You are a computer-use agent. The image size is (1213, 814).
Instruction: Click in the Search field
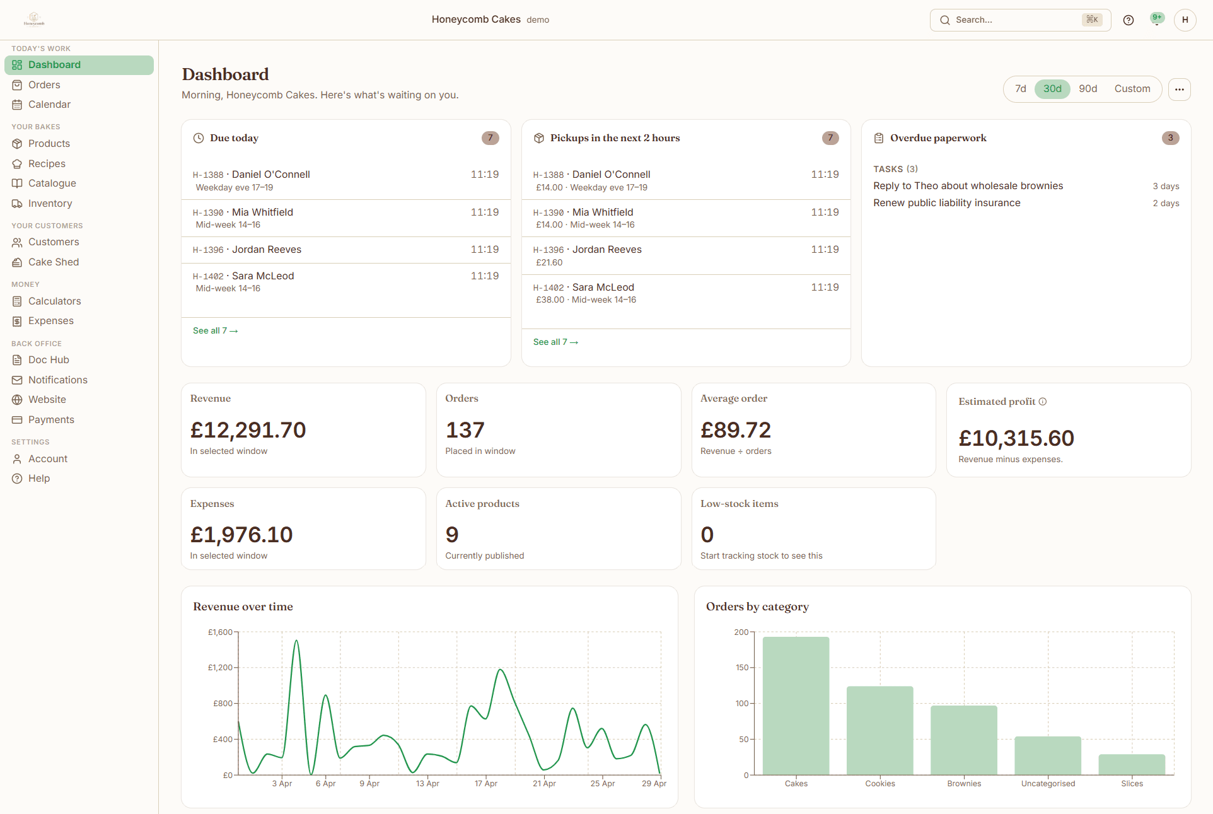click(1020, 20)
